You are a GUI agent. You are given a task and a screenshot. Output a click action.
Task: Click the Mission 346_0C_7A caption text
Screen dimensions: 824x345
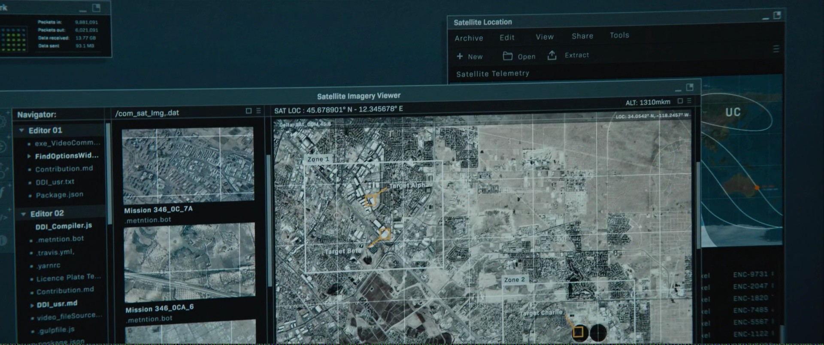coord(158,209)
